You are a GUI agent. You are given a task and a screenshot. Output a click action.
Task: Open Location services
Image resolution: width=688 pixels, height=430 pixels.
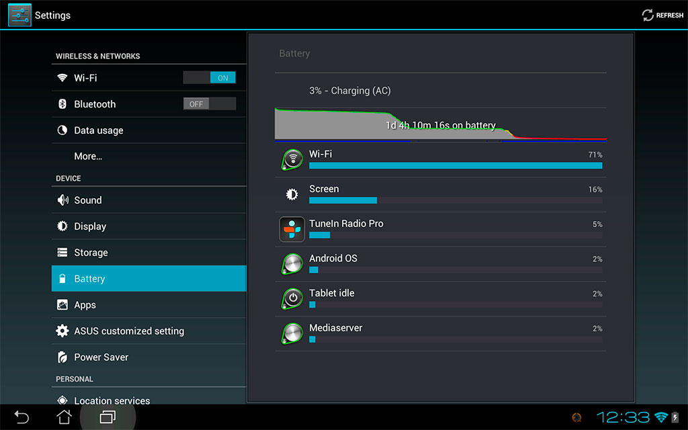pyautogui.click(x=112, y=400)
